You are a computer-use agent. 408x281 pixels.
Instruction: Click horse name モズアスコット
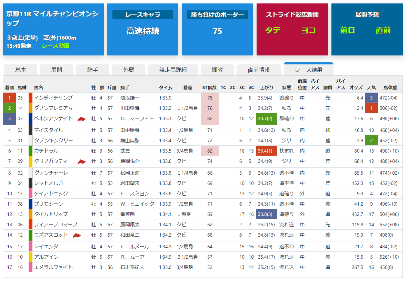51,235
